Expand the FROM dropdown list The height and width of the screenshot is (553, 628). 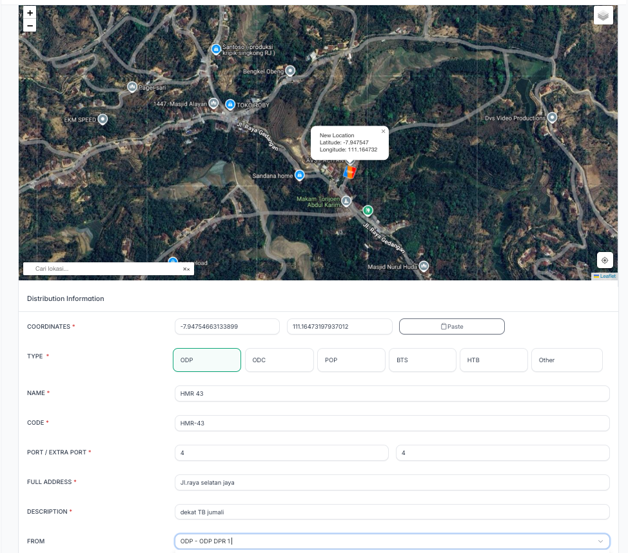[600, 541]
